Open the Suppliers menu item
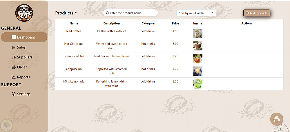Screen dimensions: 290x132 coord(24,57)
